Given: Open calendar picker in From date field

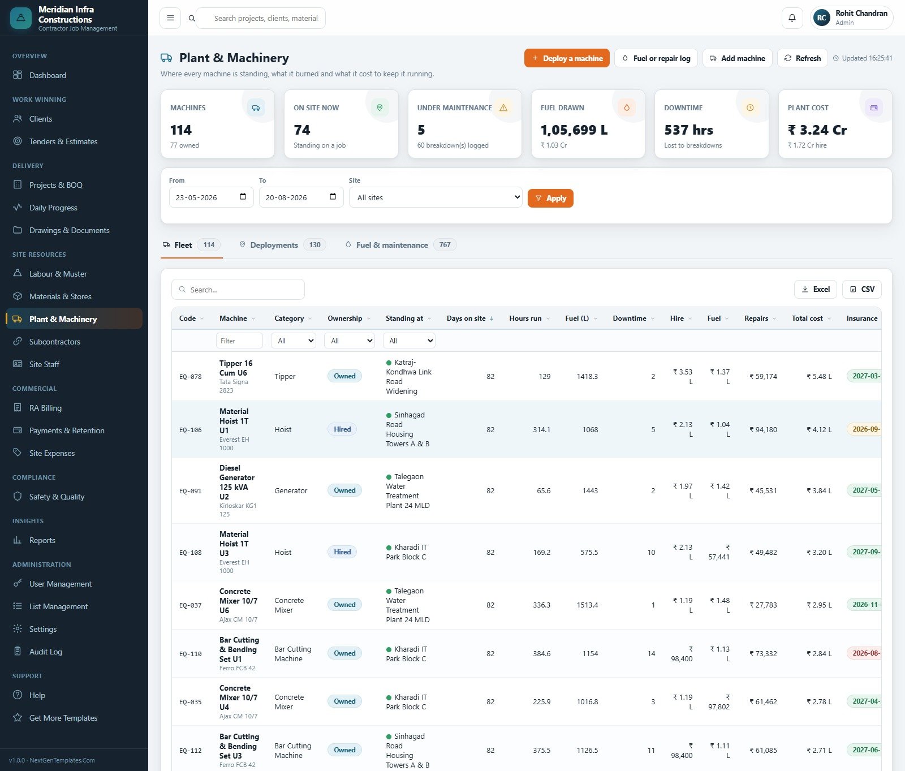Looking at the screenshot, I should 243,197.
